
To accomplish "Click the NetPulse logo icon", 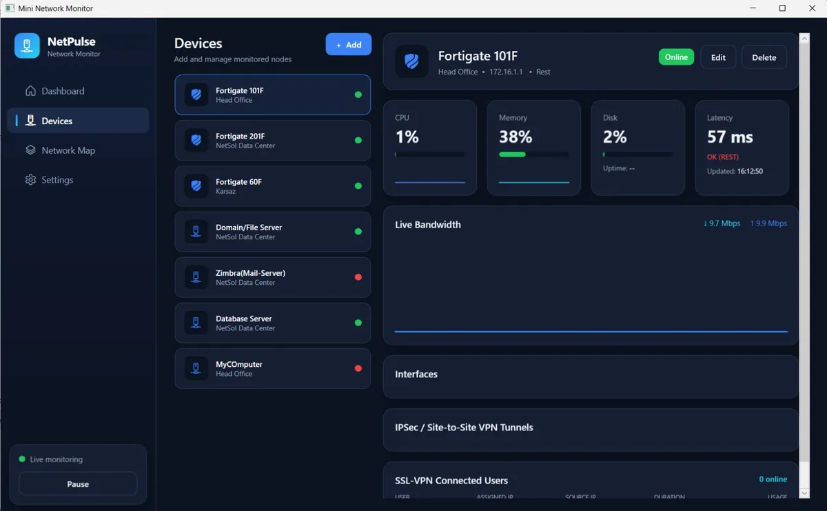I will tap(27, 46).
